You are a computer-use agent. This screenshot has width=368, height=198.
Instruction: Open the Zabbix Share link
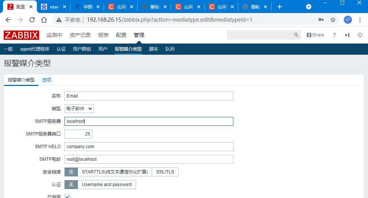(315, 35)
